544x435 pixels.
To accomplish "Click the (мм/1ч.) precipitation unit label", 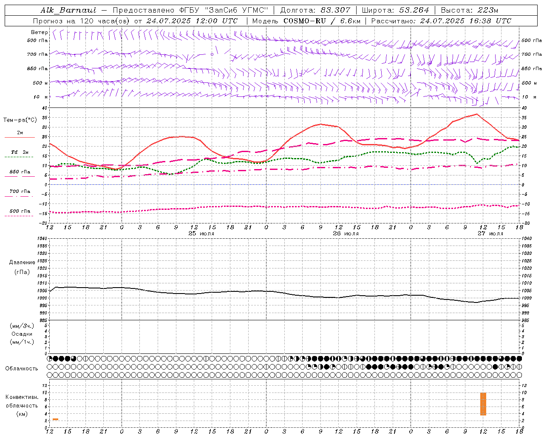I will pyautogui.click(x=22, y=342).
